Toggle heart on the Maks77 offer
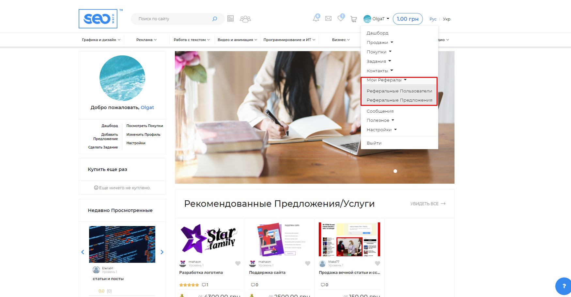 pyautogui.click(x=378, y=263)
